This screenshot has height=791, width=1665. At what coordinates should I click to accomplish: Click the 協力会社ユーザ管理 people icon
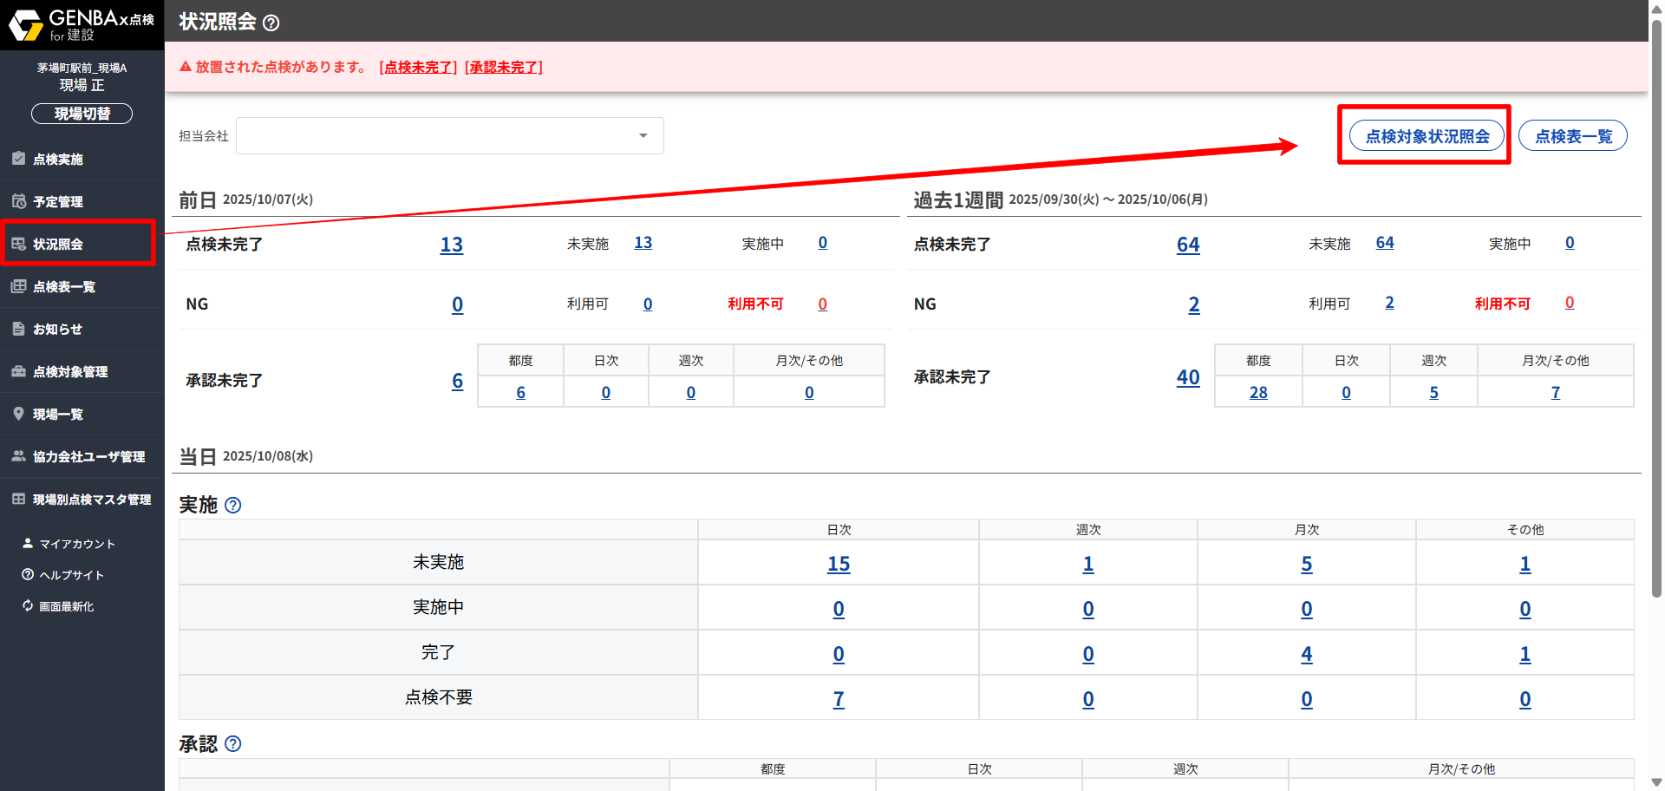18,456
